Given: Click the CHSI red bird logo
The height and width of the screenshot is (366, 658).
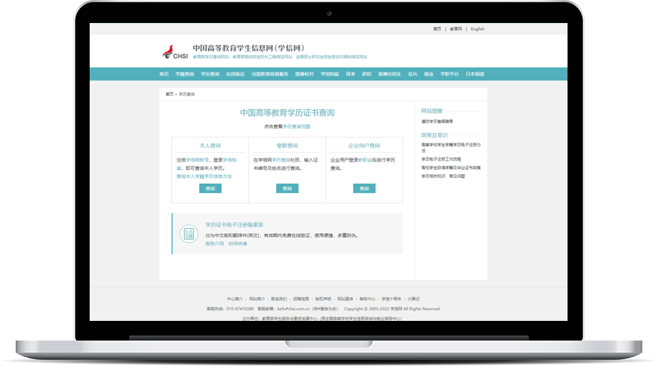Looking at the screenshot, I should click(175, 52).
